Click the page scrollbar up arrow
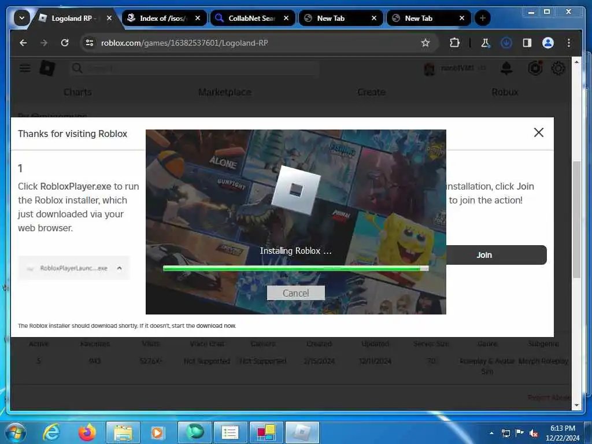Image resolution: width=592 pixels, height=444 pixels. 576,61
